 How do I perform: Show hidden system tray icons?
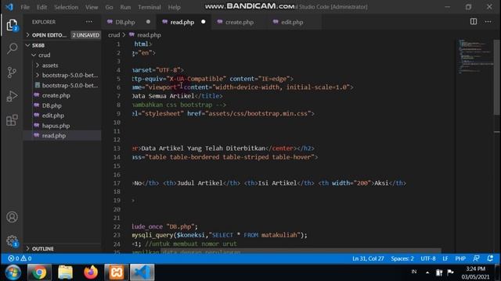pyautogui.click(x=427, y=272)
